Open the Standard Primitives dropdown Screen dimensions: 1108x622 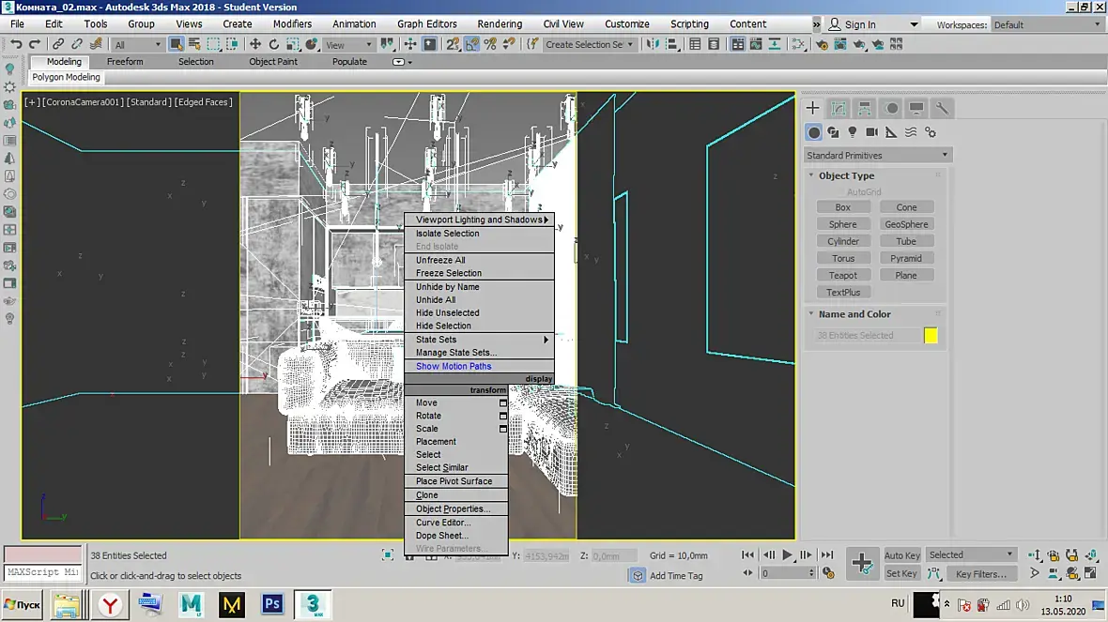click(x=877, y=156)
